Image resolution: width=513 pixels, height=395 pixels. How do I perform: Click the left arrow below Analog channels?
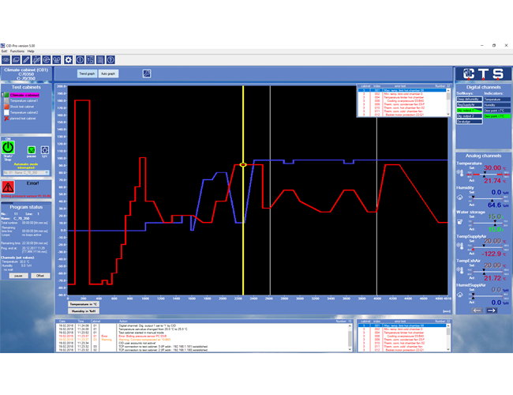click(x=476, y=310)
